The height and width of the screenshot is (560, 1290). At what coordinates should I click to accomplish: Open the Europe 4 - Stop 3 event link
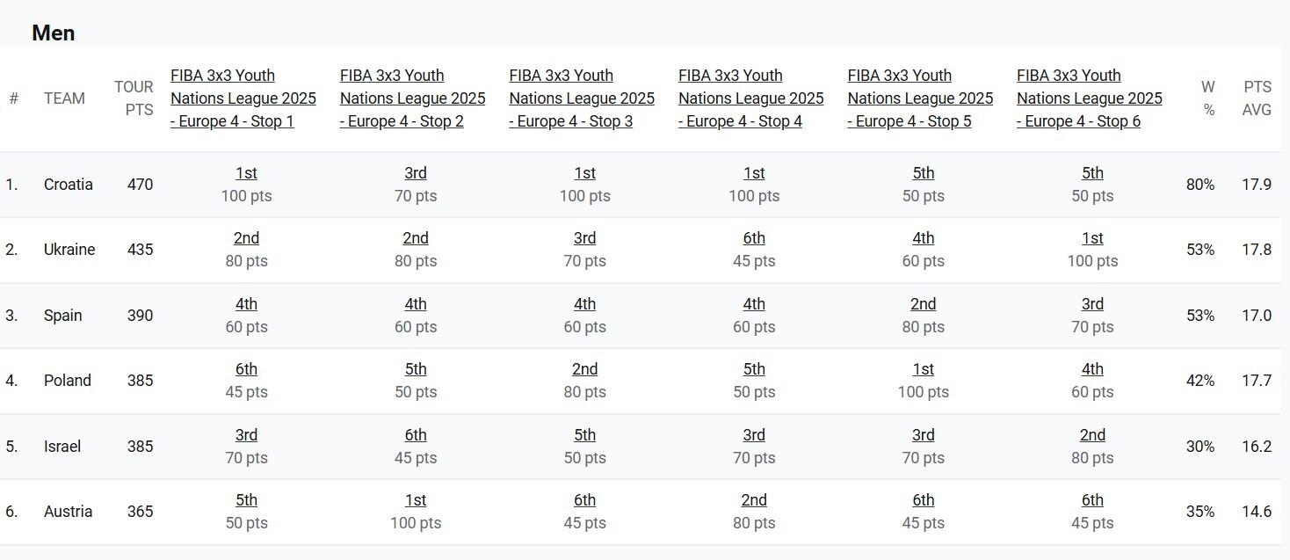click(582, 98)
